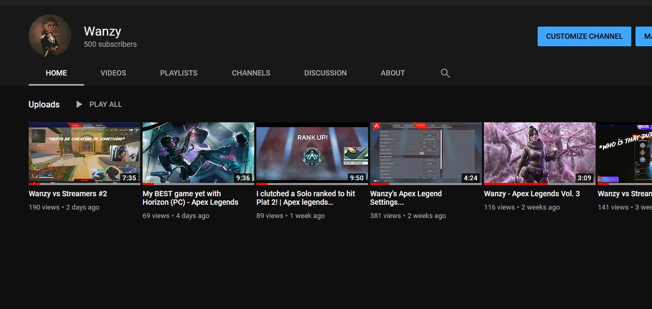Open the Discussion tab
Viewport: 652px width, 309px height.
point(325,73)
